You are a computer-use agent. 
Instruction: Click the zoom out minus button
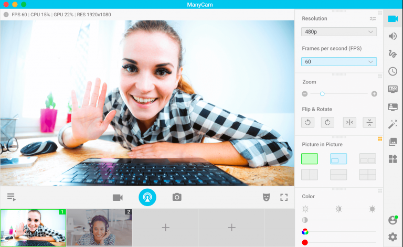click(304, 94)
